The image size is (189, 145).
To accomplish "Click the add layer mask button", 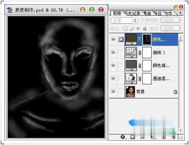I will (x=132, y=137).
